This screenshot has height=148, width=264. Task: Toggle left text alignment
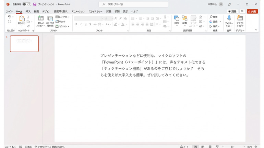[133, 24]
